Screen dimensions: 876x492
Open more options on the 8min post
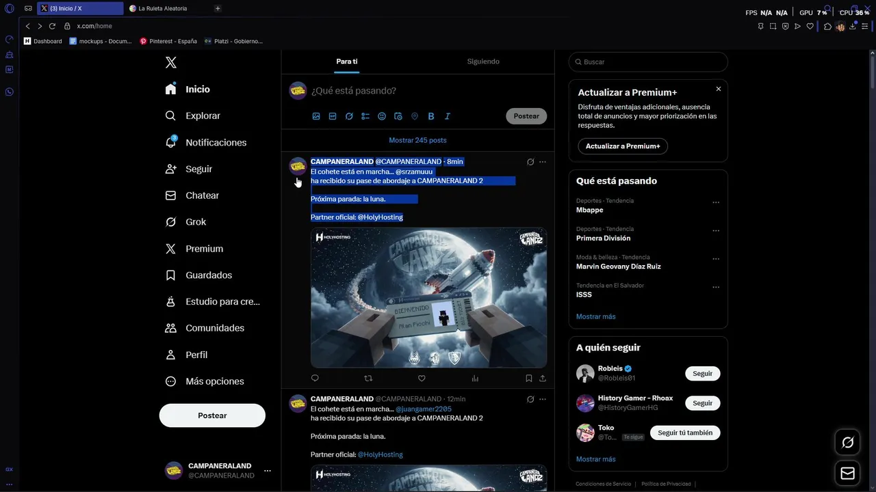pos(543,162)
